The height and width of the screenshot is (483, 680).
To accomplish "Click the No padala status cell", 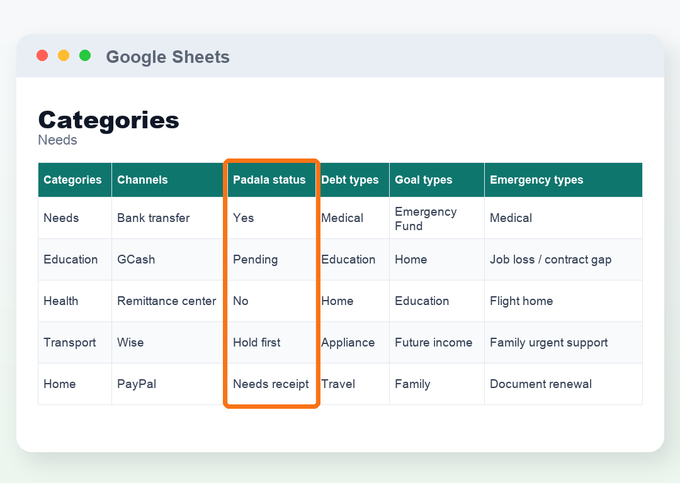I will click(271, 301).
